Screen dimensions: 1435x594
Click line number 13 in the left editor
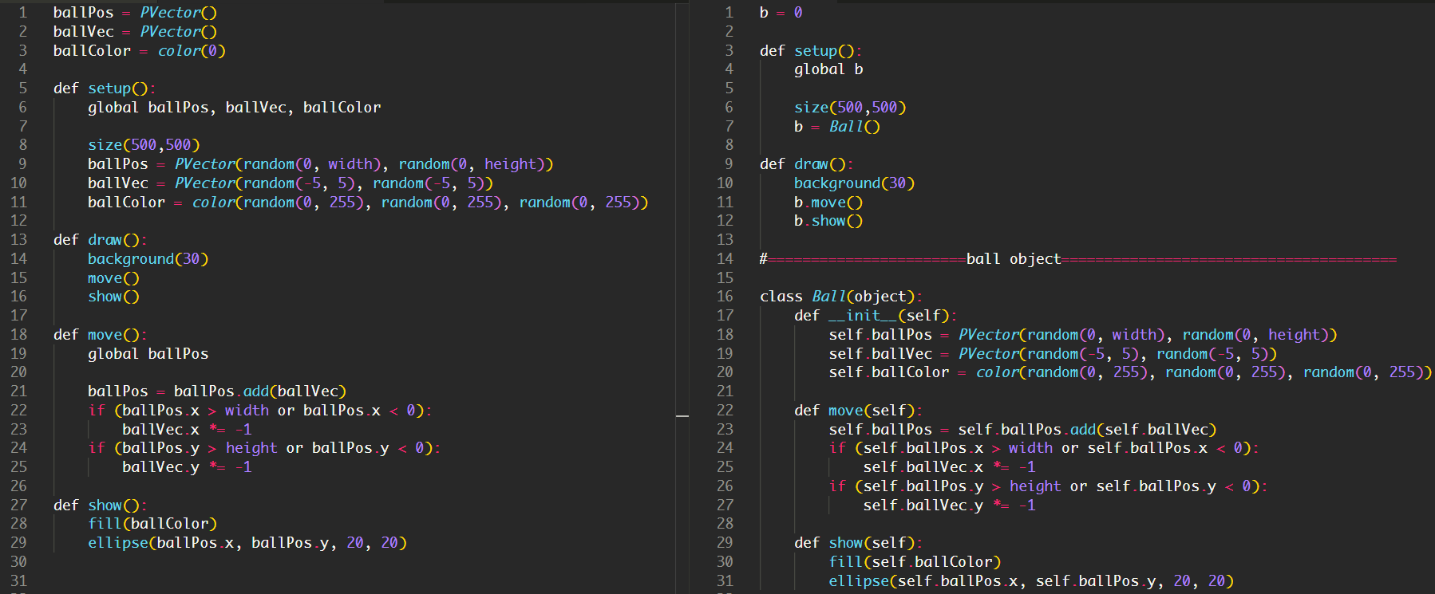(19, 240)
